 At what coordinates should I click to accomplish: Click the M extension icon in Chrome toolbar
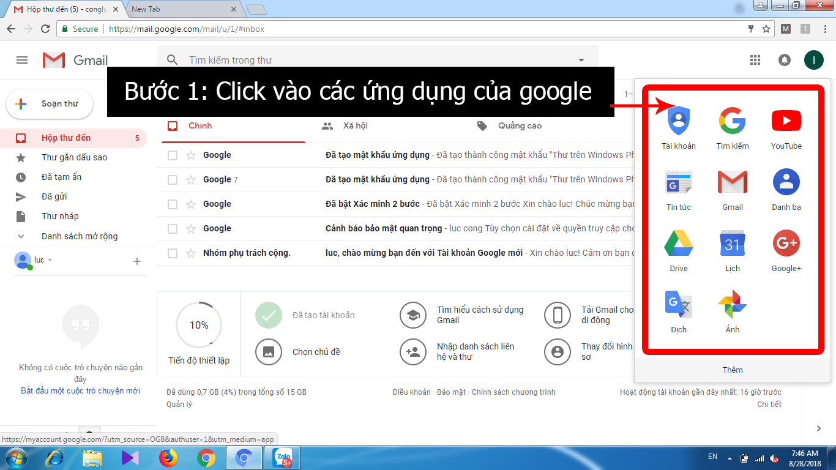pyautogui.click(x=786, y=29)
